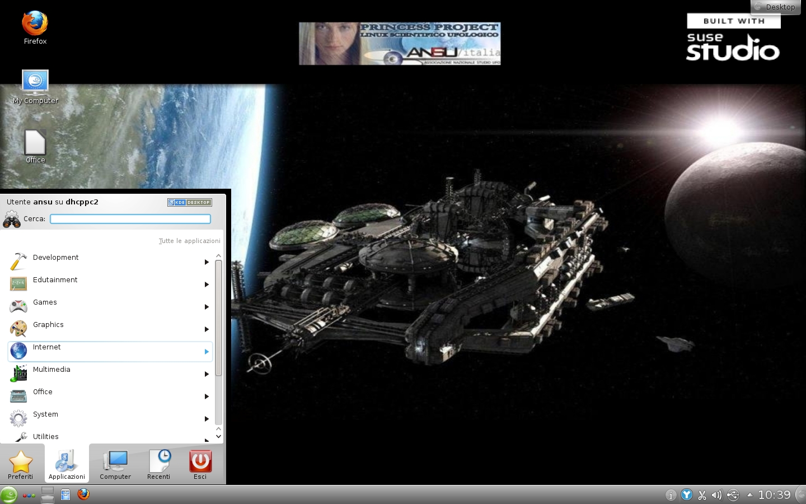Click the blue Y tray icon
Image resolution: width=806 pixels, height=504 pixels.
(x=686, y=495)
